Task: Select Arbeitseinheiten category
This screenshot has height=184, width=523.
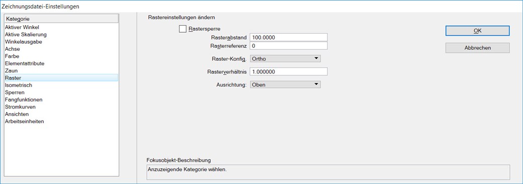Action: pyautogui.click(x=61, y=121)
